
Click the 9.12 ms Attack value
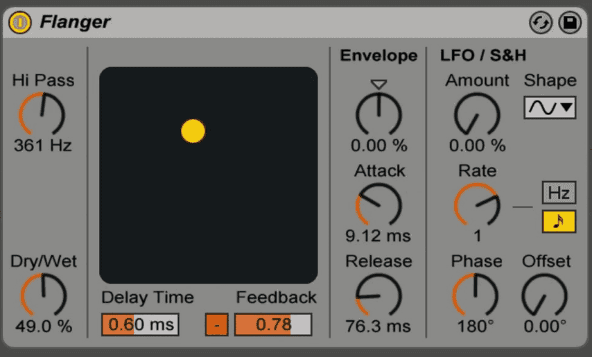click(x=378, y=236)
